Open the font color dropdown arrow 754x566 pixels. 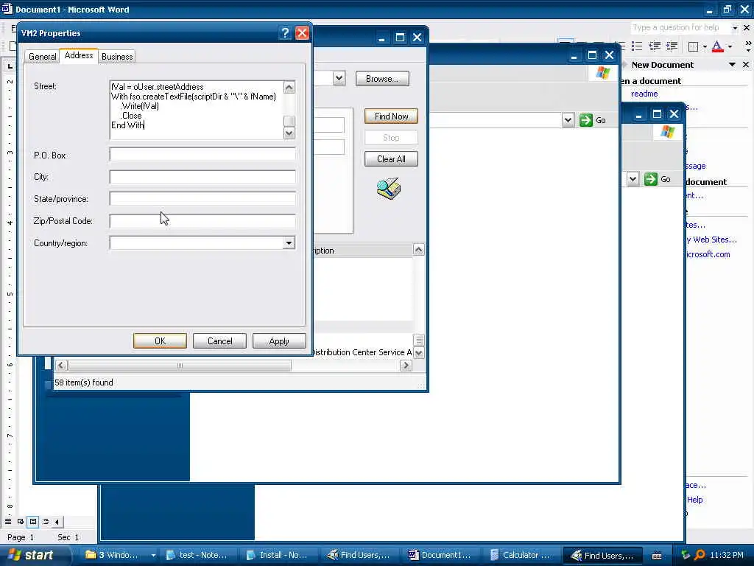click(730, 46)
